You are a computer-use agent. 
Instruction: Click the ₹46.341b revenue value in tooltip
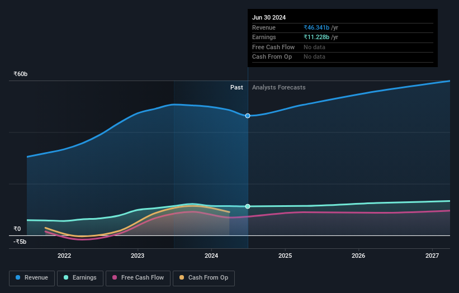click(x=316, y=27)
